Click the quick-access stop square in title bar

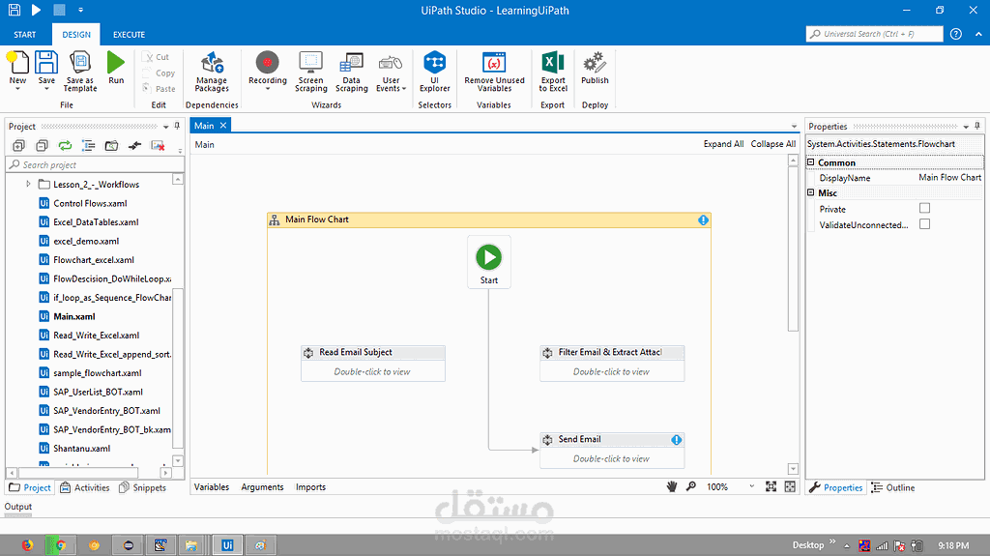59,10
